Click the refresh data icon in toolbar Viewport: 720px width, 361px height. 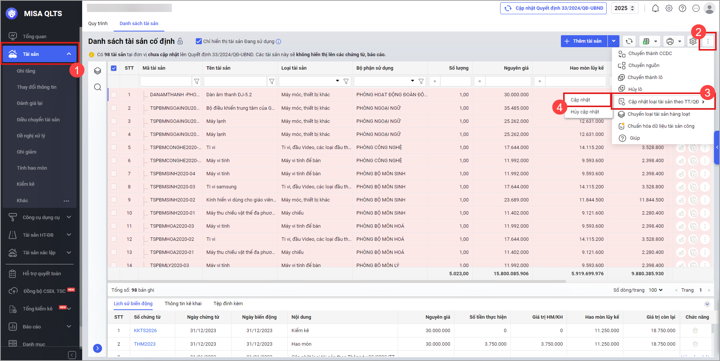point(629,41)
